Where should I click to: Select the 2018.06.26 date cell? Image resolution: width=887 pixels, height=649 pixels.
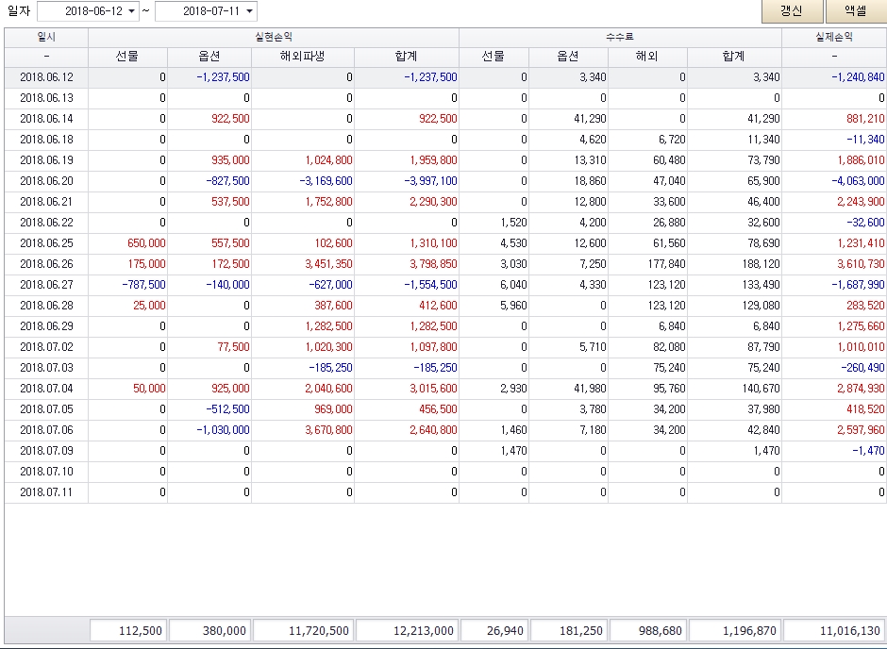point(46,263)
